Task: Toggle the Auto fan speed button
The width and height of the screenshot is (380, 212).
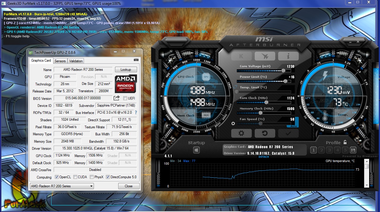Action: [293, 126]
